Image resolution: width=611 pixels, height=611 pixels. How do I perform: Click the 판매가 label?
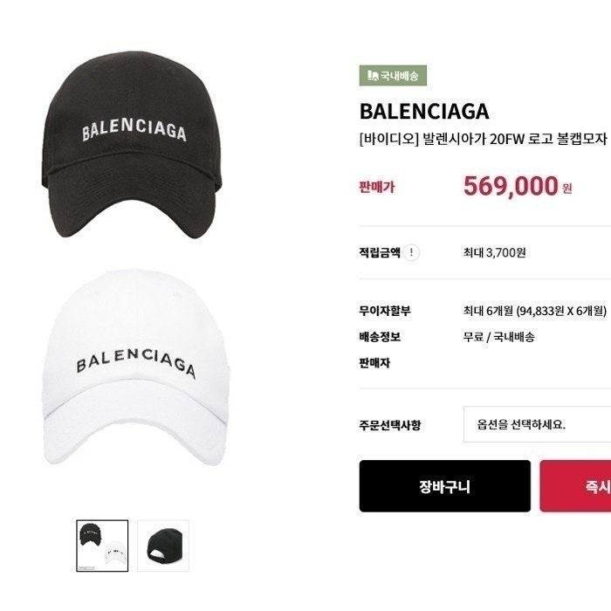tap(377, 187)
